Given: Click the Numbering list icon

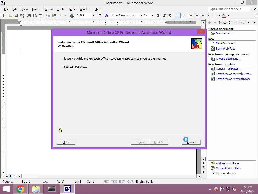Looking at the screenshot, I should tap(190, 16).
